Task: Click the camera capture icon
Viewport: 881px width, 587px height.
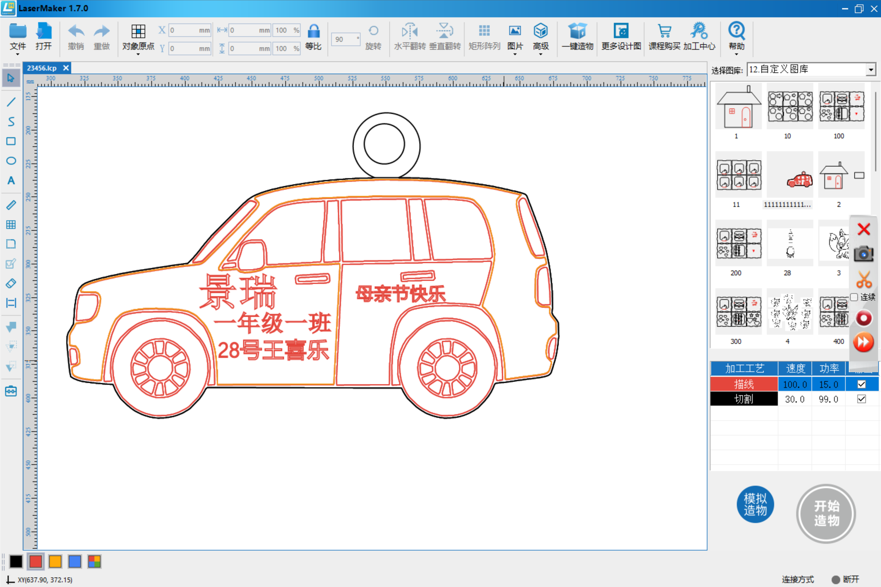Action: [863, 254]
